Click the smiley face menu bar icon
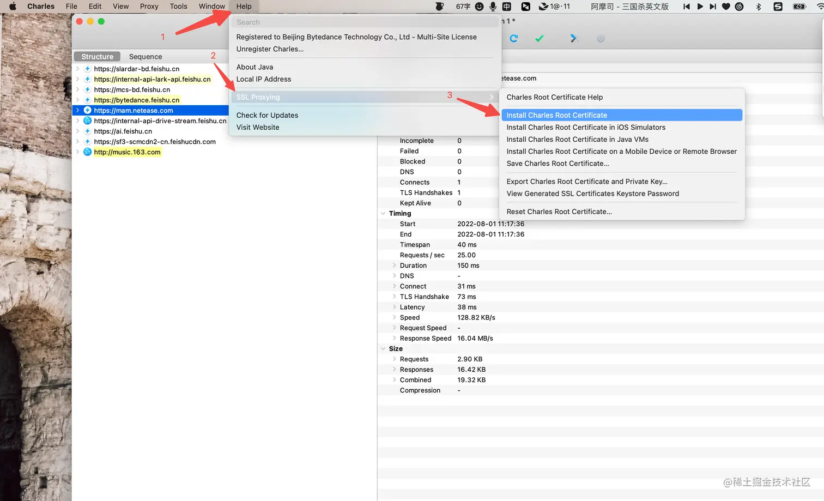824x501 pixels. [479, 7]
